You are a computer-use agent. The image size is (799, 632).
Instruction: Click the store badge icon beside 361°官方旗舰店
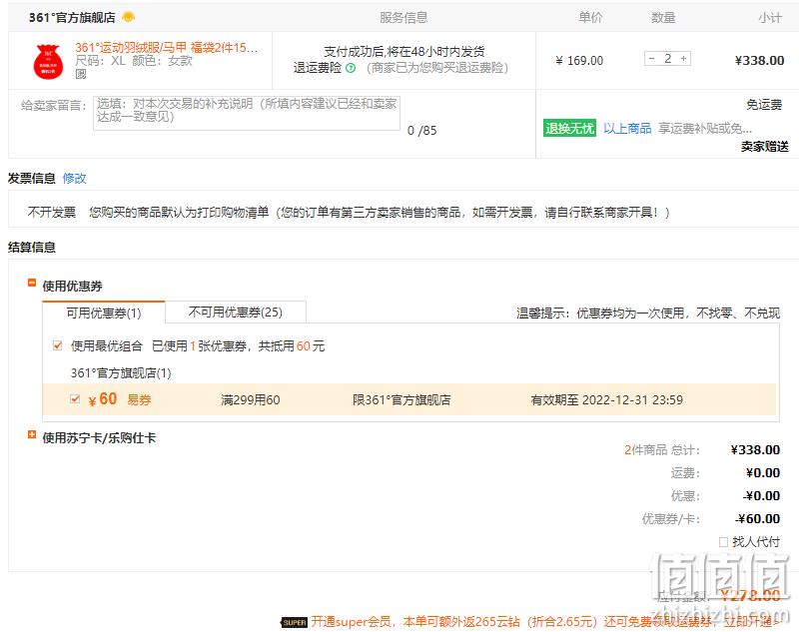click(x=129, y=17)
